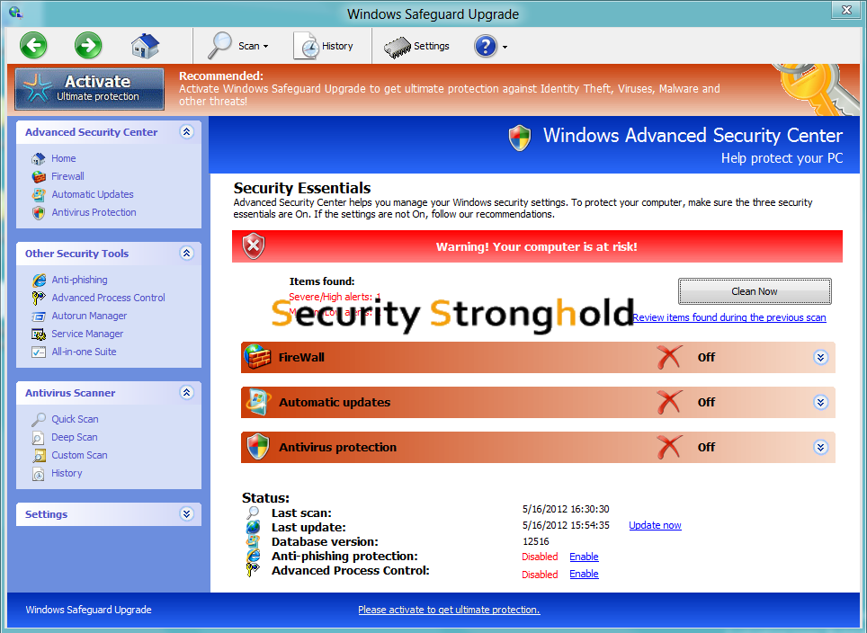The image size is (867, 633).
Task: Click the All-in-one Suite icon
Action: click(x=39, y=352)
